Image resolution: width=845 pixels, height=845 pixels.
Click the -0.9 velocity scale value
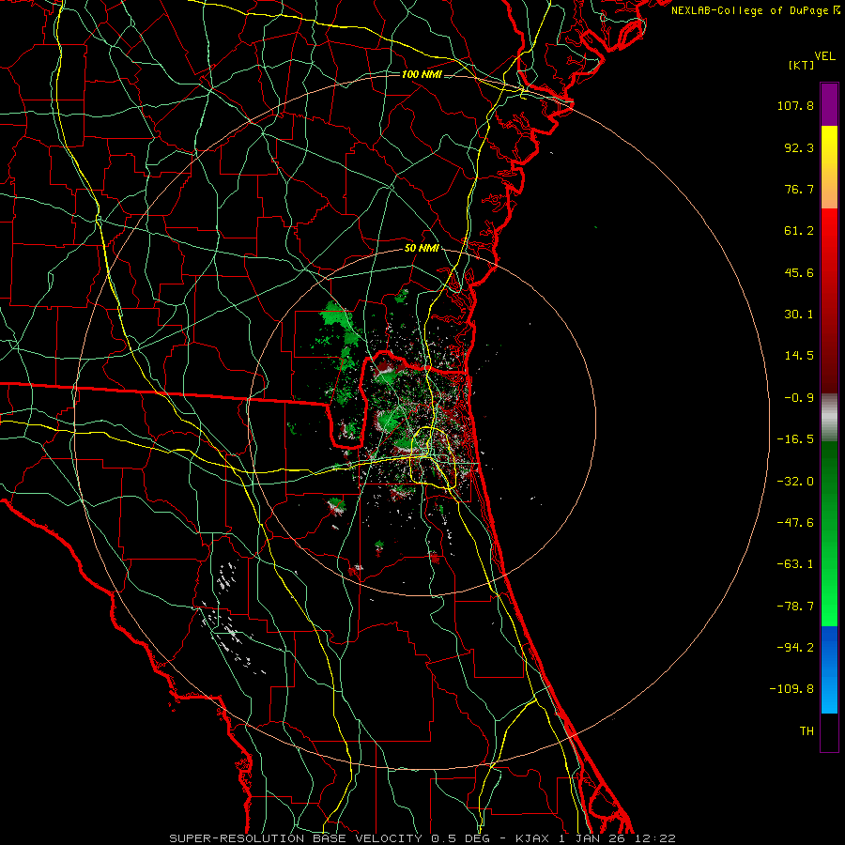point(799,398)
